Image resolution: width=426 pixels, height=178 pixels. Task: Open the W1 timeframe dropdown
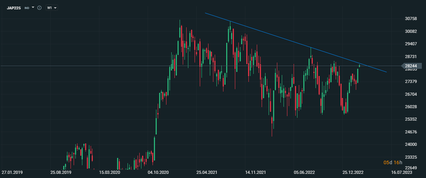coord(52,8)
